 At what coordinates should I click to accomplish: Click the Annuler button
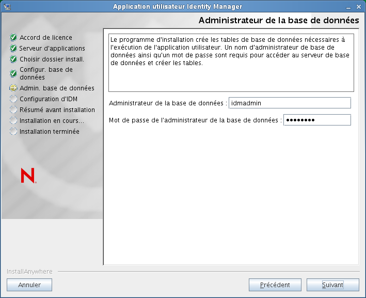(29, 285)
